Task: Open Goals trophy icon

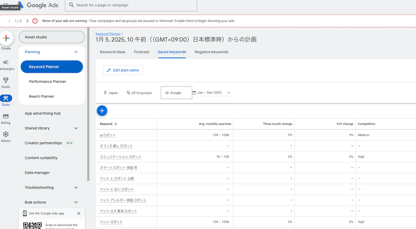Action: (x=6, y=80)
